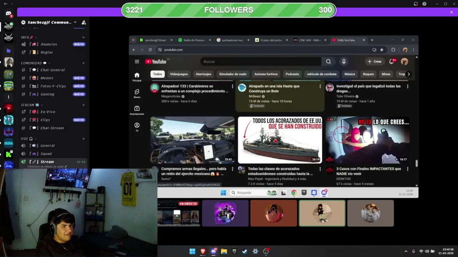Viewport: 458px width, 257px height.
Task: Add a channel to STREAM category
Action: coord(84,105)
